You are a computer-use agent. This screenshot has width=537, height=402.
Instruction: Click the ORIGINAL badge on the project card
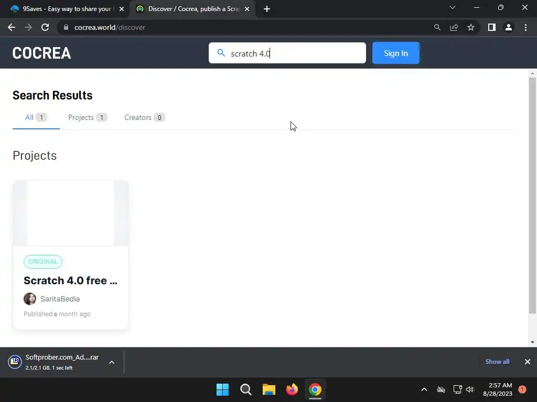pyautogui.click(x=43, y=262)
